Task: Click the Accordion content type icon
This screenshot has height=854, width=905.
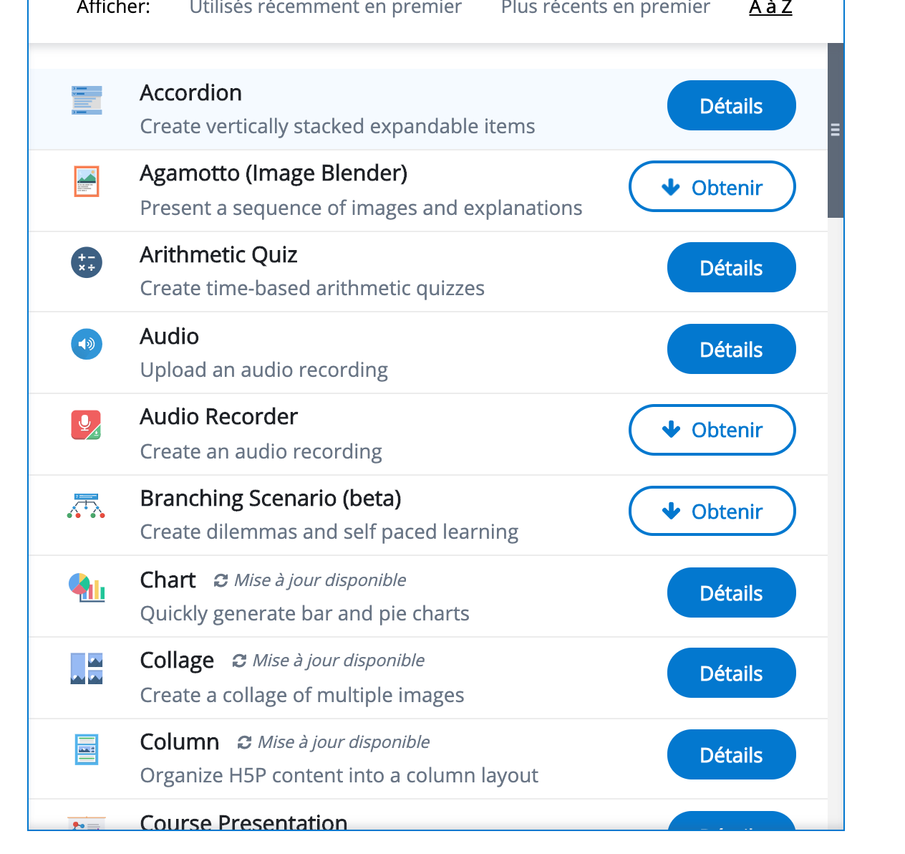Action: point(87,100)
